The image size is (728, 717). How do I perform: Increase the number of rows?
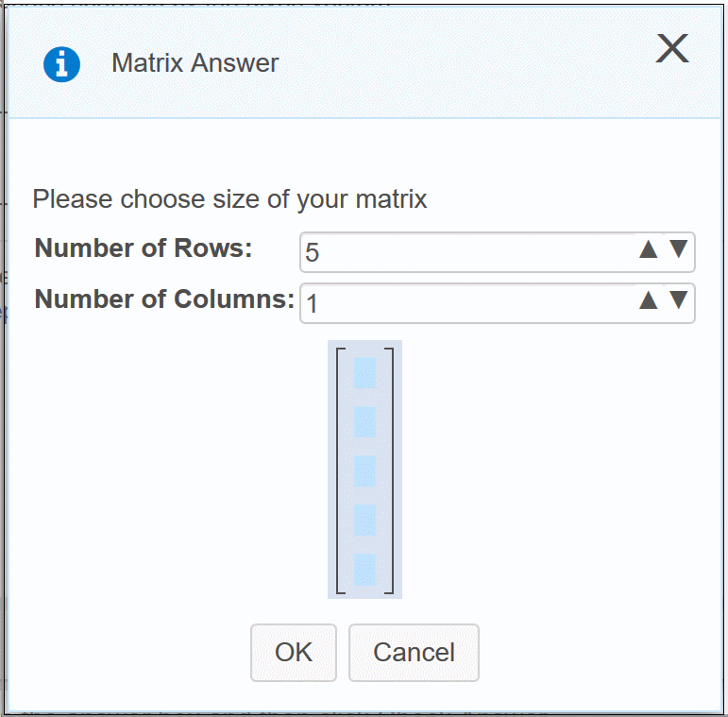tap(648, 249)
